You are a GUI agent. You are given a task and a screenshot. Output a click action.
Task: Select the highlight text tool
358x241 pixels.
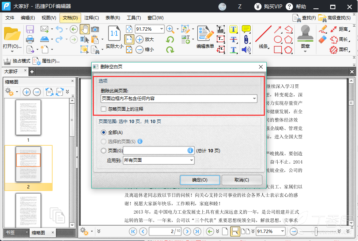(x=233, y=29)
